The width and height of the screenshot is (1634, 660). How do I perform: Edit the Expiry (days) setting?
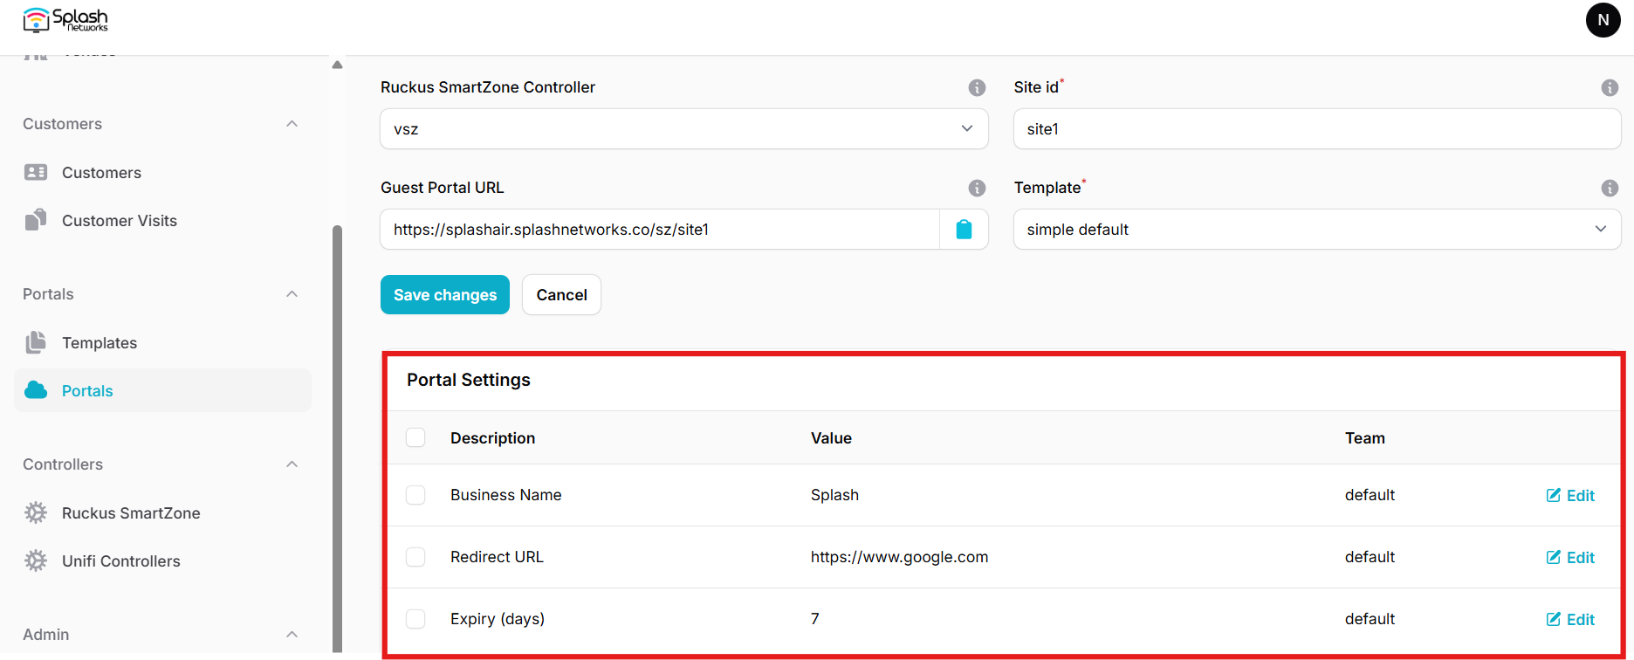pos(1570,619)
